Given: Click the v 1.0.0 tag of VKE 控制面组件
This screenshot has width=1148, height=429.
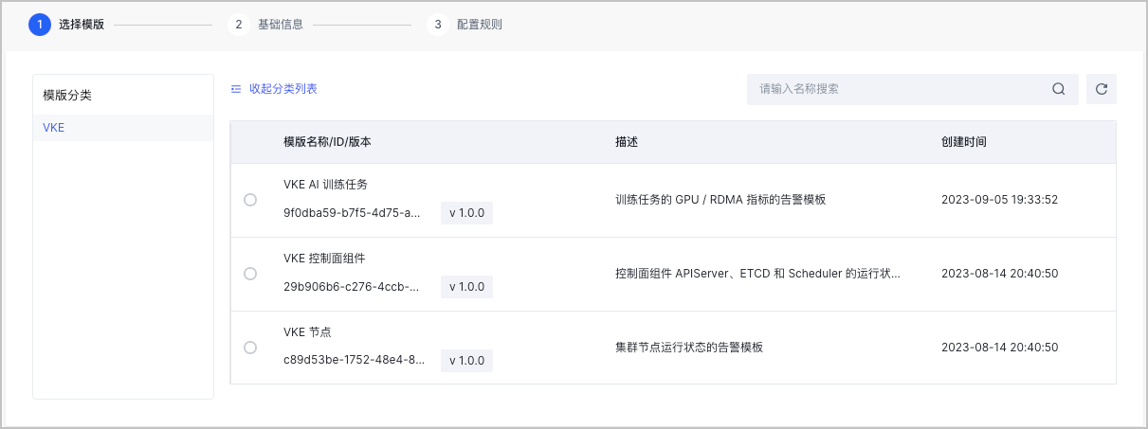Looking at the screenshot, I should point(466,287).
